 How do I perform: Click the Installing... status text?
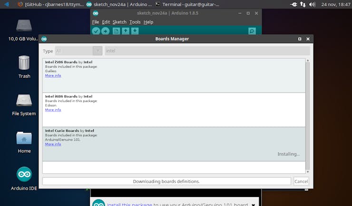point(288,154)
